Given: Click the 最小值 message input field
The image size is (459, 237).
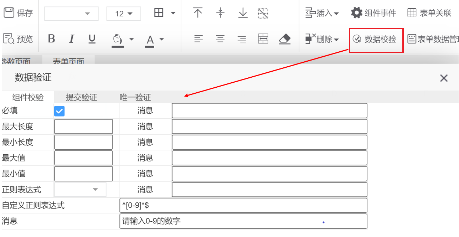Looking at the screenshot, I should 269,174.
